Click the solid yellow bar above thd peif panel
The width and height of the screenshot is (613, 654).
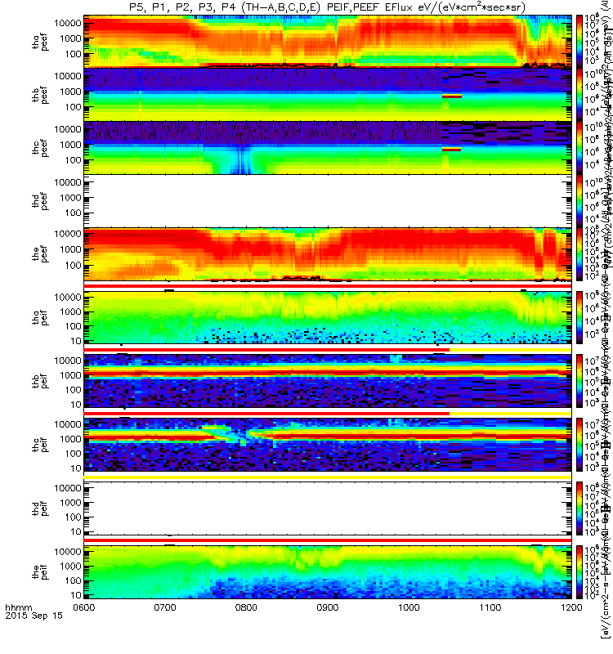pyautogui.click(x=328, y=477)
